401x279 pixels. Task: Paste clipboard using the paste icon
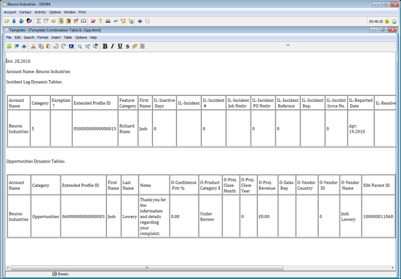coord(49,46)
